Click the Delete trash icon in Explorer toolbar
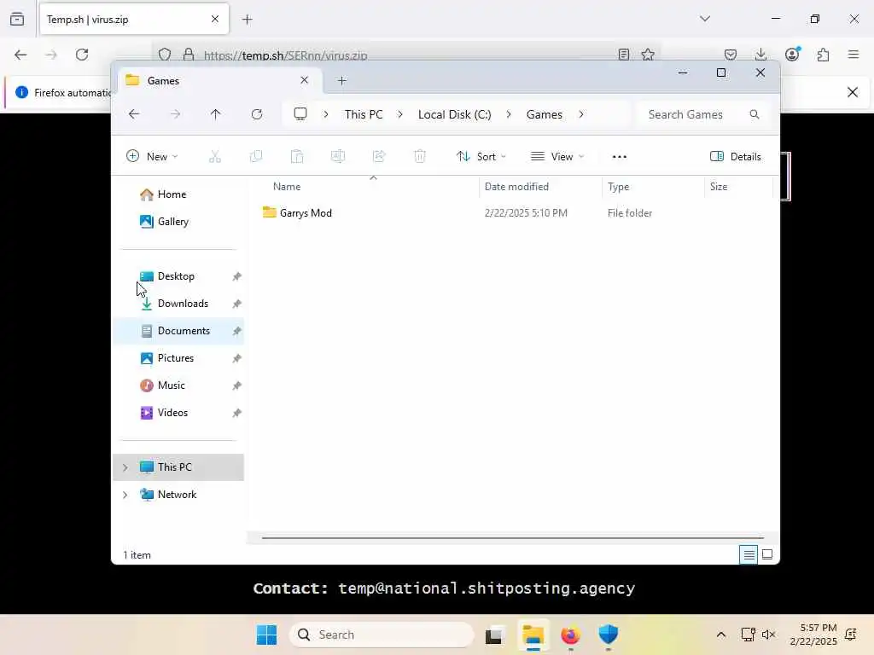This screenshot has height=655, width=874. pos(420,157)
